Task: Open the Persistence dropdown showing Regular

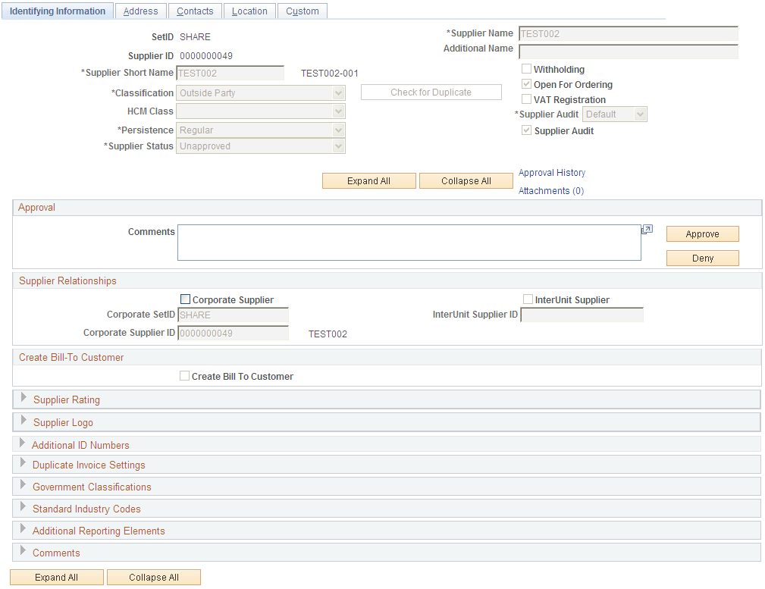Action: coord(340,130)
